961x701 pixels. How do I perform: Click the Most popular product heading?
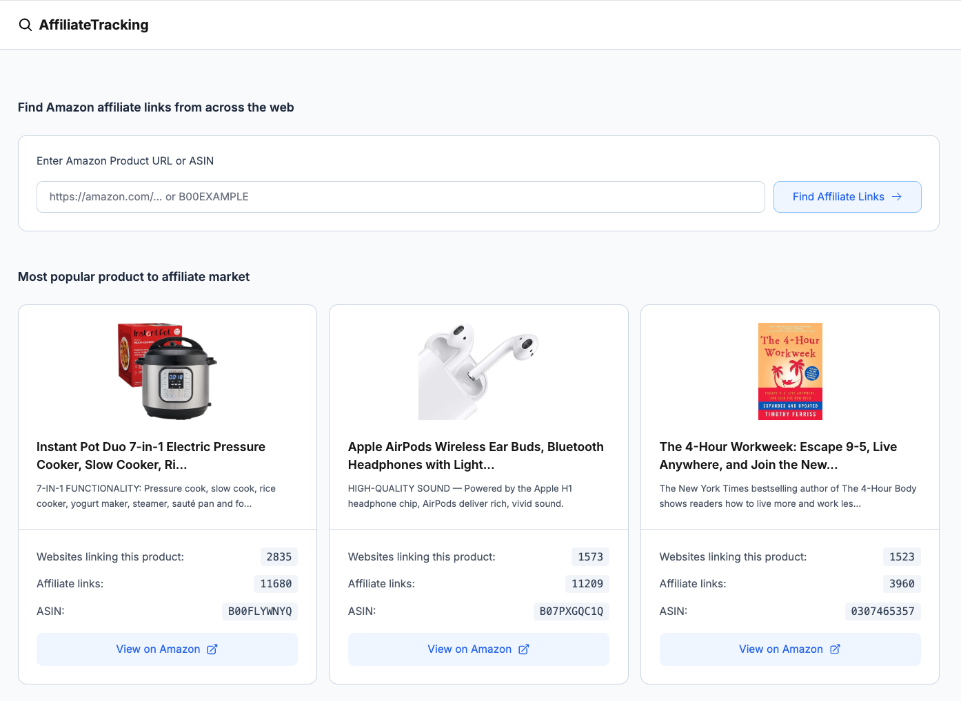134,277
